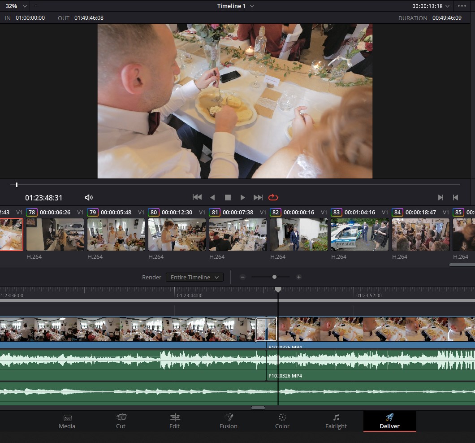The width and height of the screenshot is (475, 443).
Task: Play the timeline in reverse
Action: click(x=212, y=197)
